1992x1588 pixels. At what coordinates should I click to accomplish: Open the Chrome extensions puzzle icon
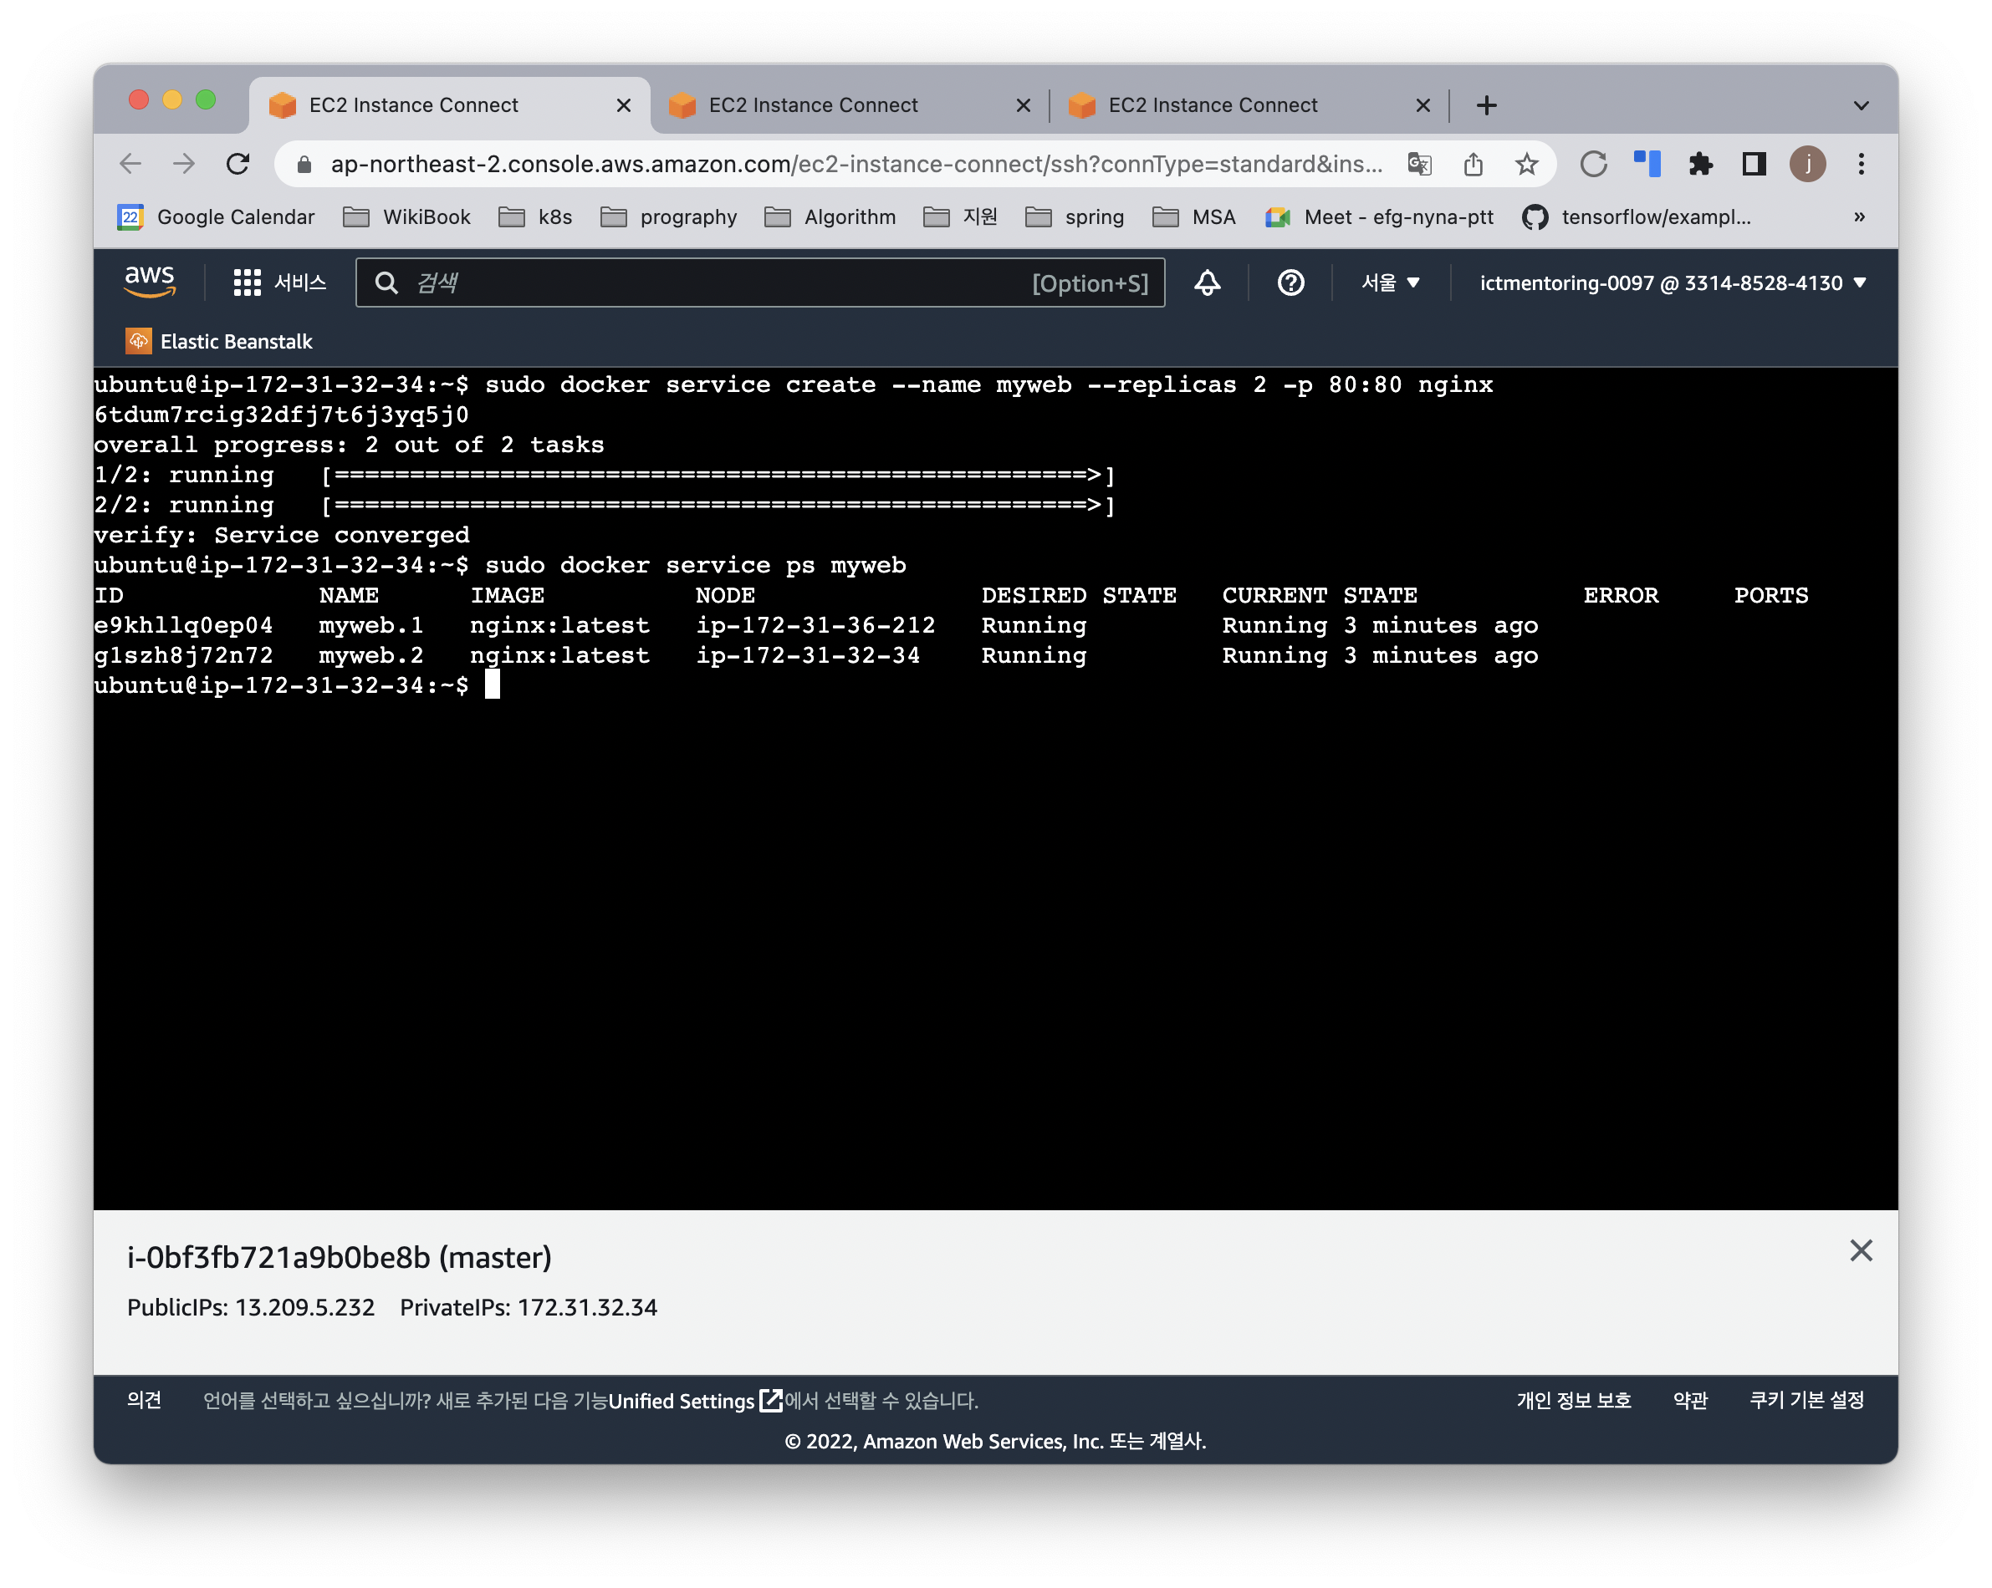tap(1699, 165)
